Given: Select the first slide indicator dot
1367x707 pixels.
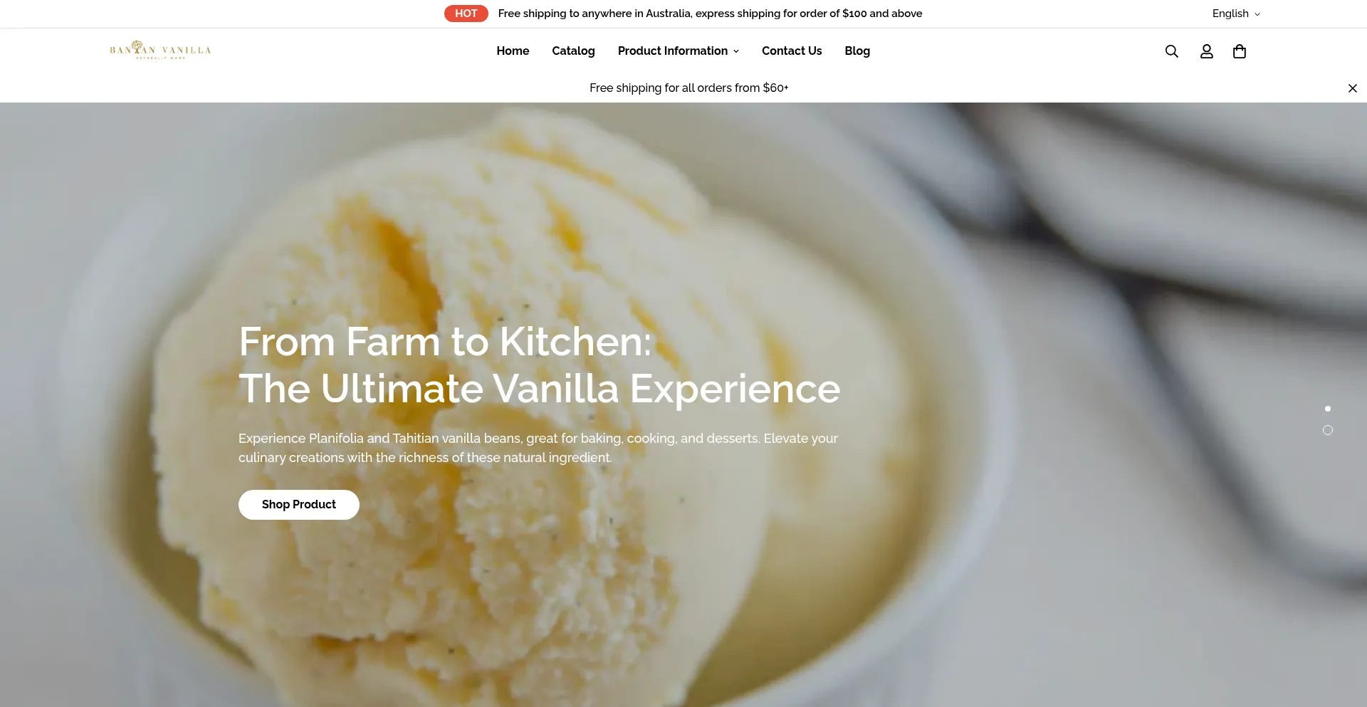Looking at the screenshot, I should click(x=1327, y=409).
